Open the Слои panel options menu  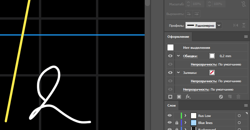click(246, 105)
